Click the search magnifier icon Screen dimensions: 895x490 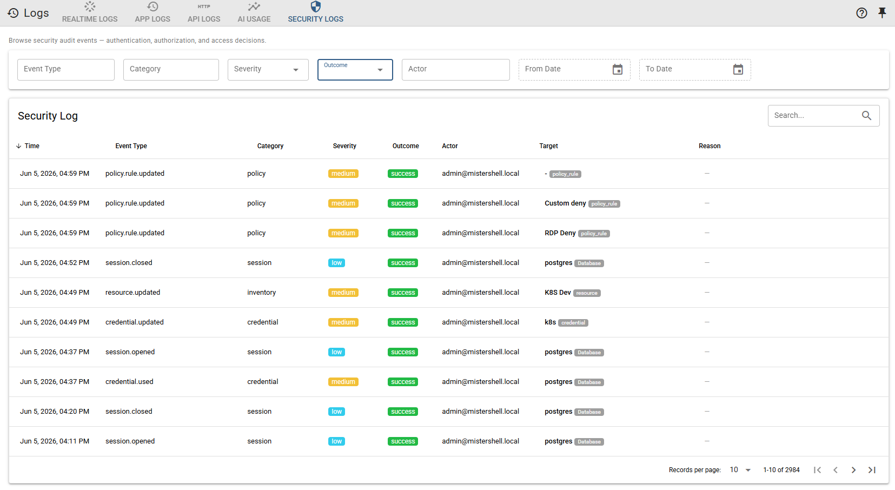click(866, 115)
